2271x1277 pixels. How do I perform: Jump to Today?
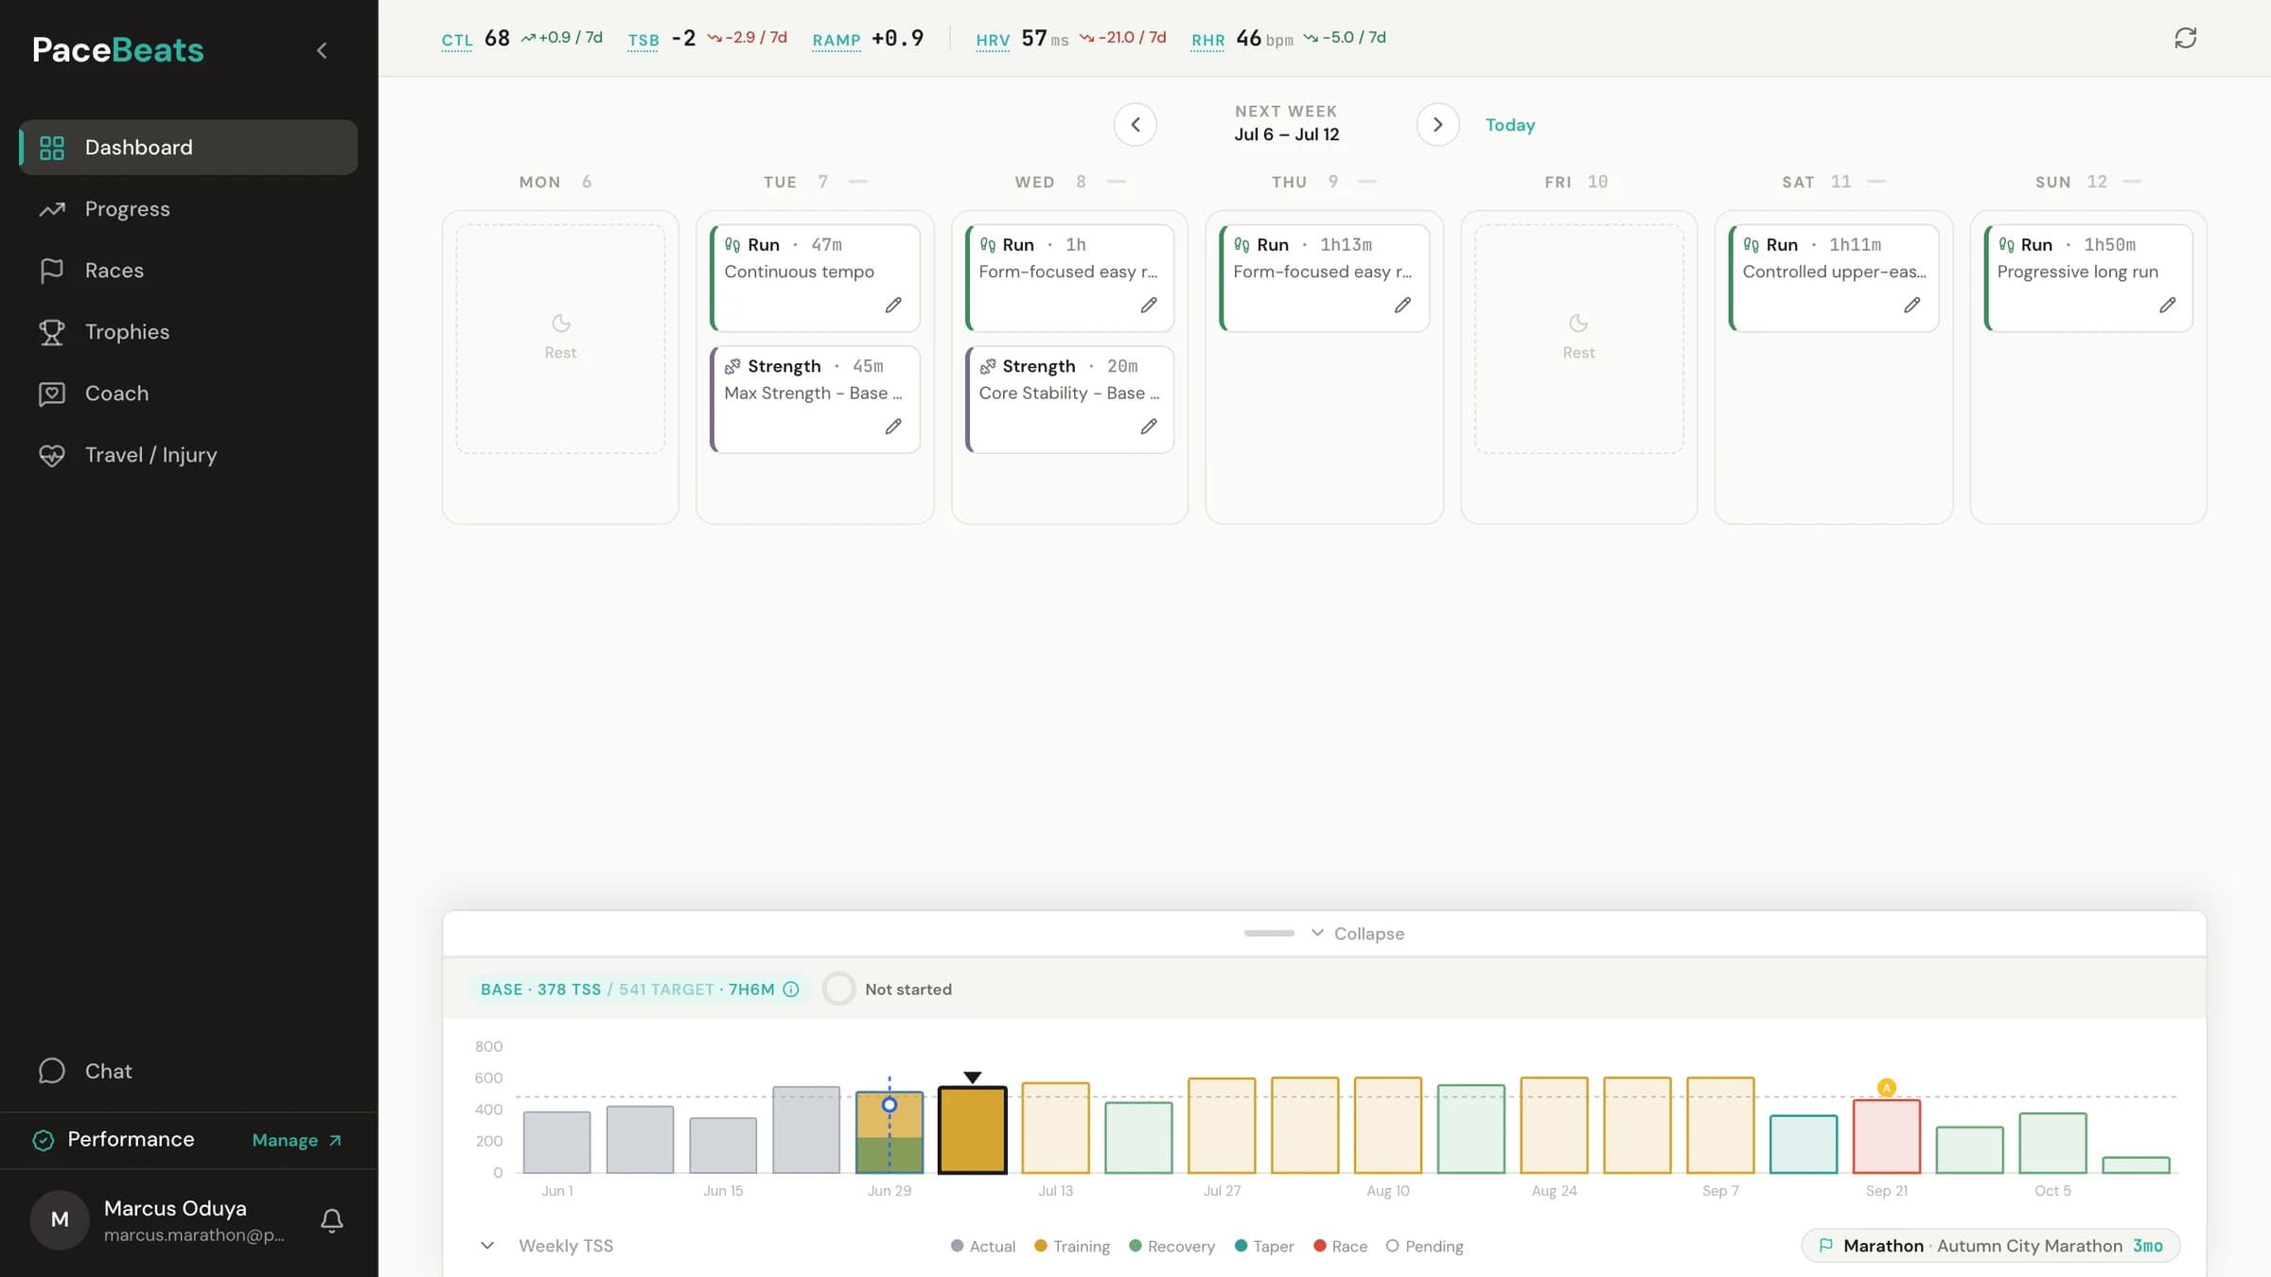point(1510,124)
